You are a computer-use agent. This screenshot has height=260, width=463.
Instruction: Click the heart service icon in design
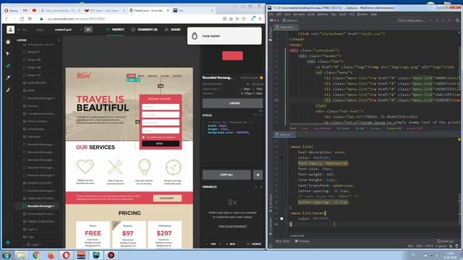click(85, 167)
